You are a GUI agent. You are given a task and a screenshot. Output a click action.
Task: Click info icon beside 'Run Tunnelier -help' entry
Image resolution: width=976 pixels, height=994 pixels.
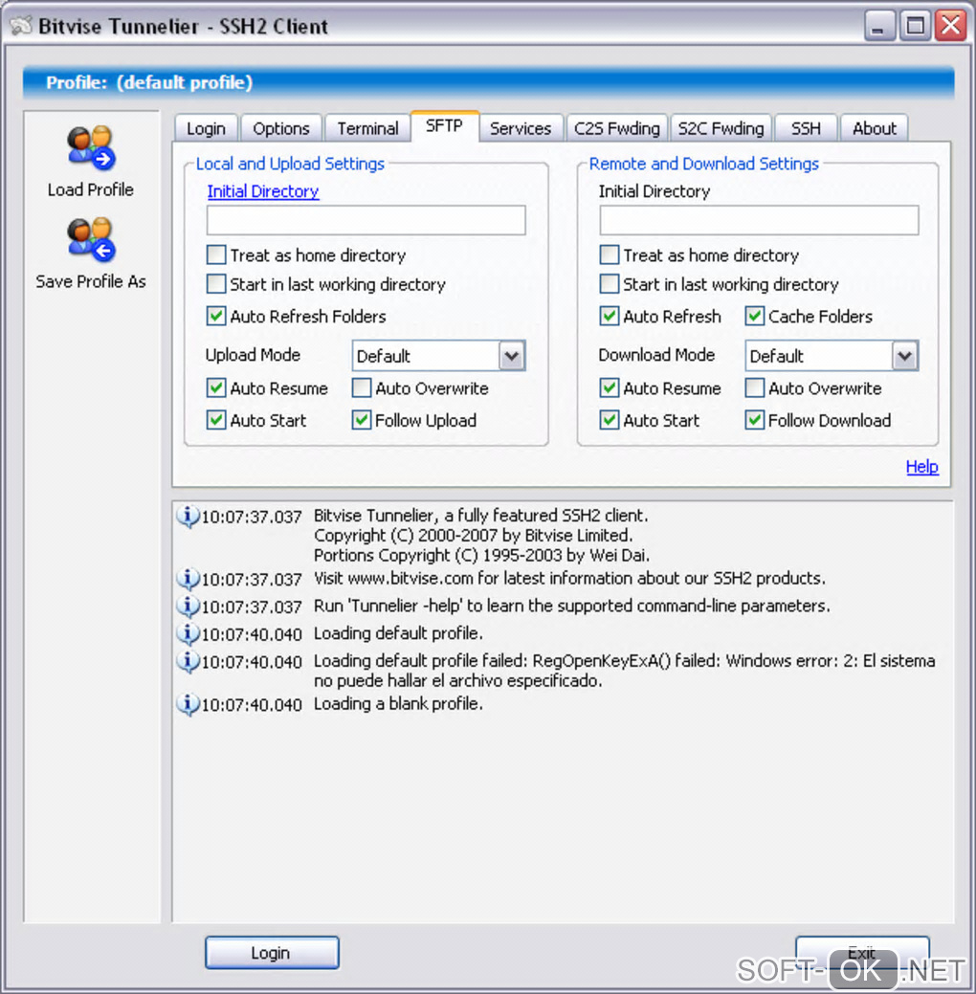(x=188, y=606)
